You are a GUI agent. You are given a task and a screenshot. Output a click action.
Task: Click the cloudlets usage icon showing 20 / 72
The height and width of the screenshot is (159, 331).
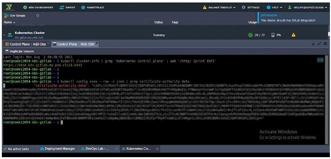coord(250,35)
